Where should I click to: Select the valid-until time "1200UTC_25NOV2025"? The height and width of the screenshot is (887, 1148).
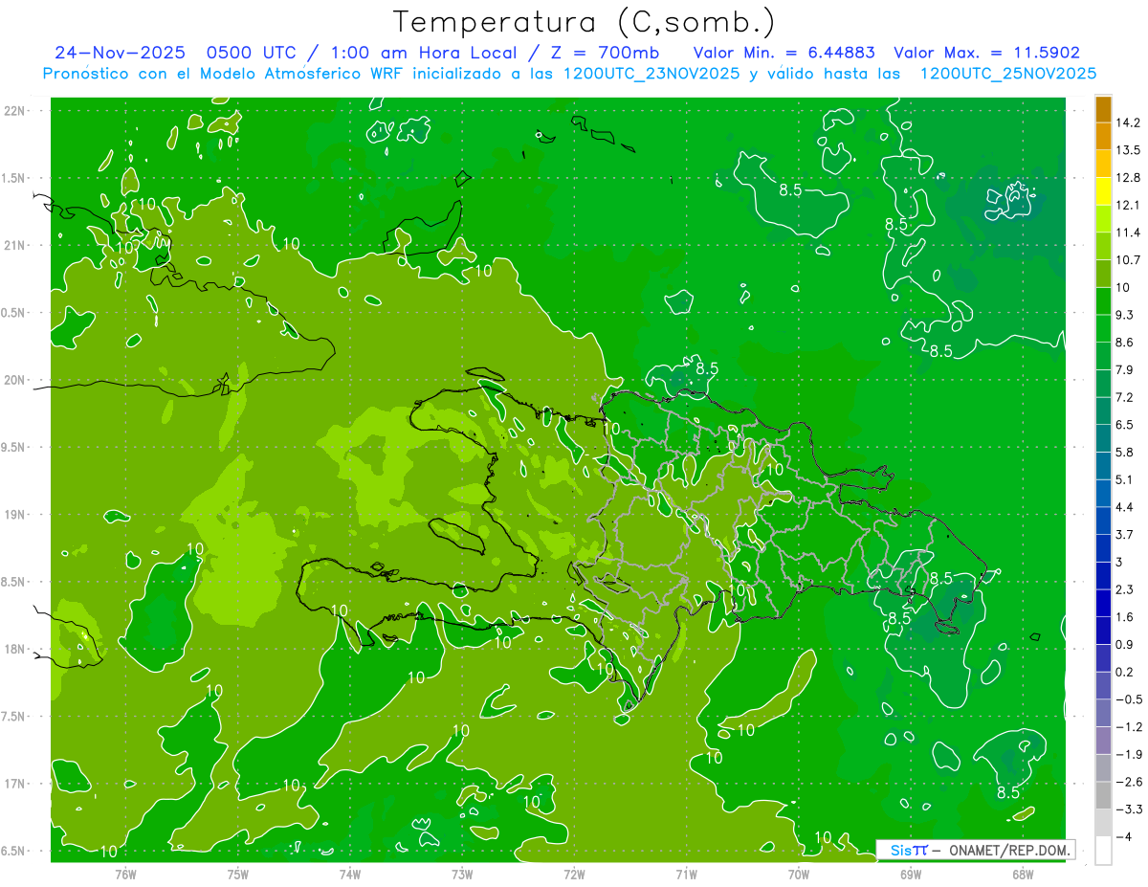tap(1007, 74)
